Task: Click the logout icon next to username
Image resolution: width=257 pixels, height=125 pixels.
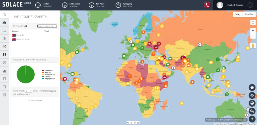Action: 250,5
